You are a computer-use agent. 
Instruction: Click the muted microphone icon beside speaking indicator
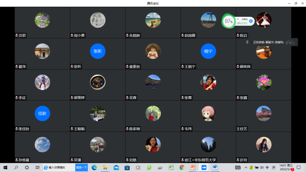[x=247, y=42]
